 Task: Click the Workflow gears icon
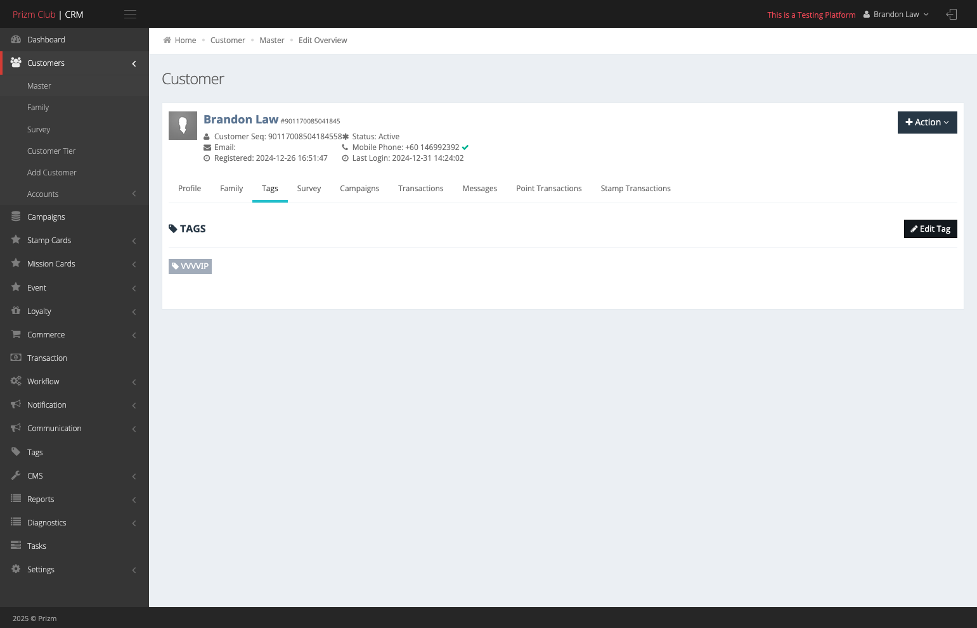coord(16,381)
